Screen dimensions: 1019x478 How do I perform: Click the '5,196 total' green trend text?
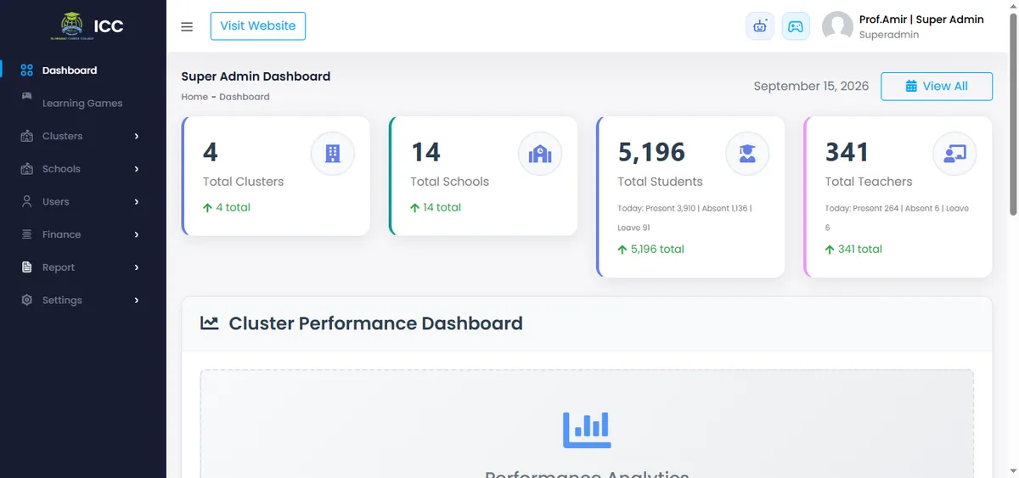click(x=651, y=250)
